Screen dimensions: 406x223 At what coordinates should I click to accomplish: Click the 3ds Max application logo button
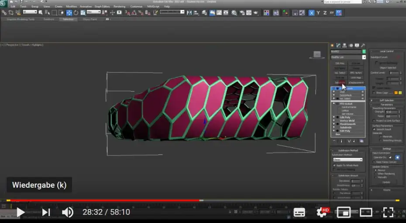click(x=3, y=3)
